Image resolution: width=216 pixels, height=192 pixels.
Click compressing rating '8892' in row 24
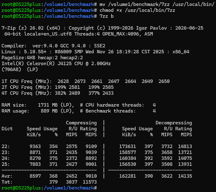pyautogui.click(x=91, y=158)
